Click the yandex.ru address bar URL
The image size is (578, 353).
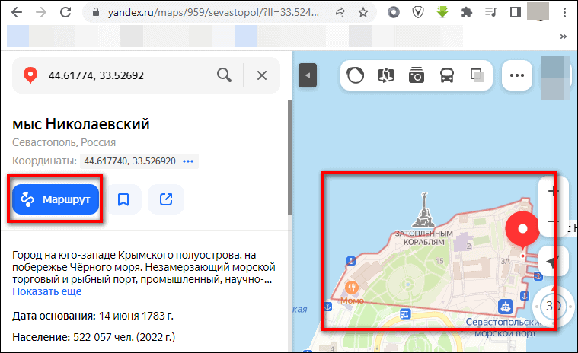[x=213, y=12]
